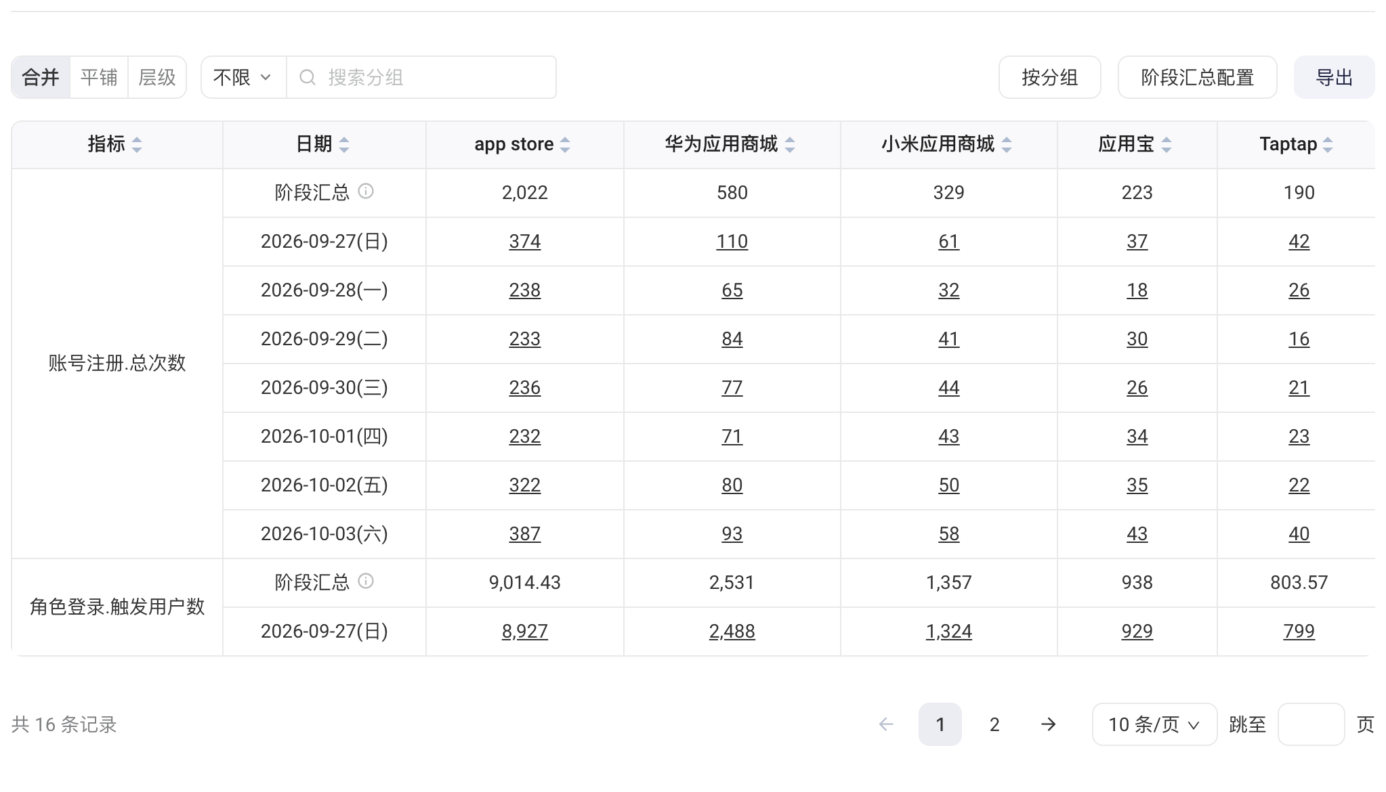Go to next page arrow
The image size is (1386, 792).
(1049, 724)
